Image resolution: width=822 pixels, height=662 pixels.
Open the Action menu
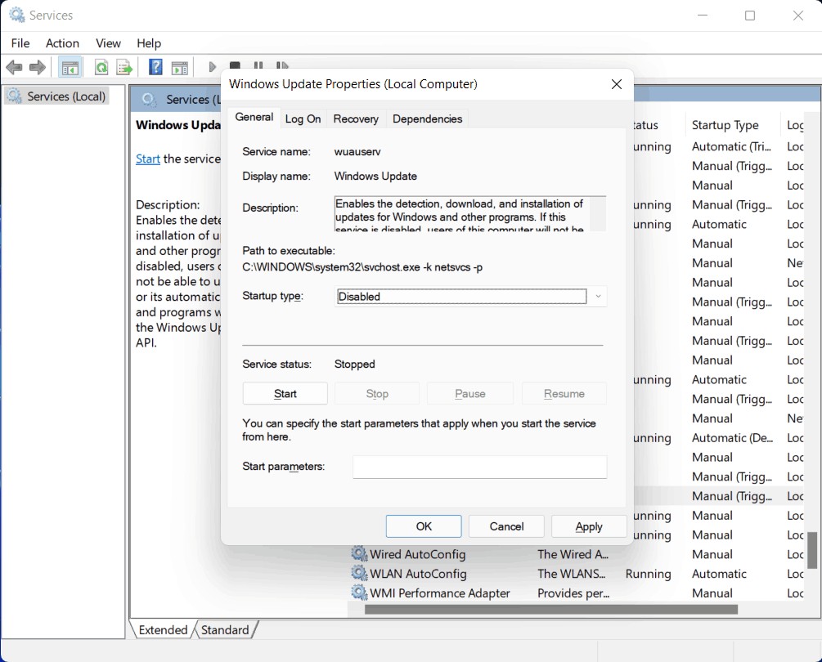(62, 43)
